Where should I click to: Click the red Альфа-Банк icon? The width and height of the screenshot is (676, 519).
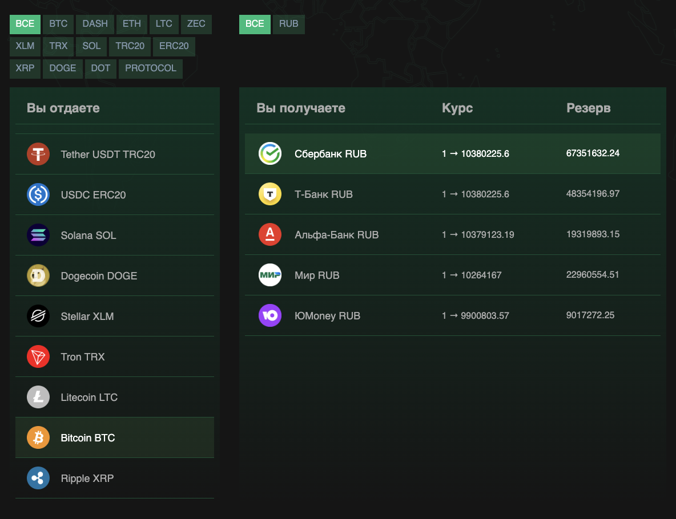270,234
